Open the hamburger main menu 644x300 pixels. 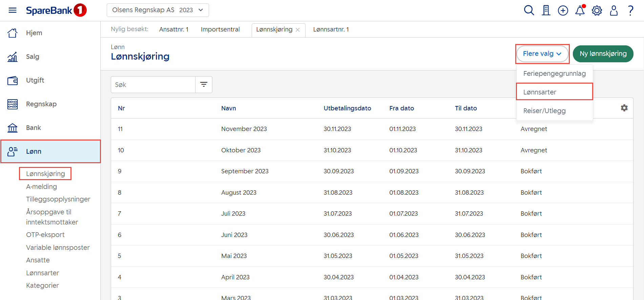pos(13,10)
